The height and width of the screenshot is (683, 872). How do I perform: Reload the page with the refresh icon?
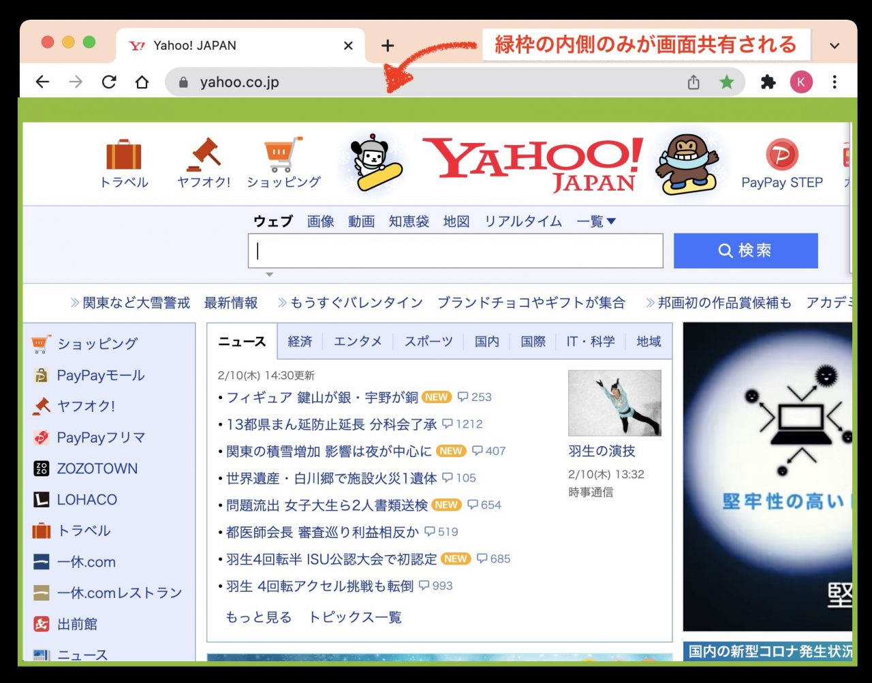pos(109,82)
